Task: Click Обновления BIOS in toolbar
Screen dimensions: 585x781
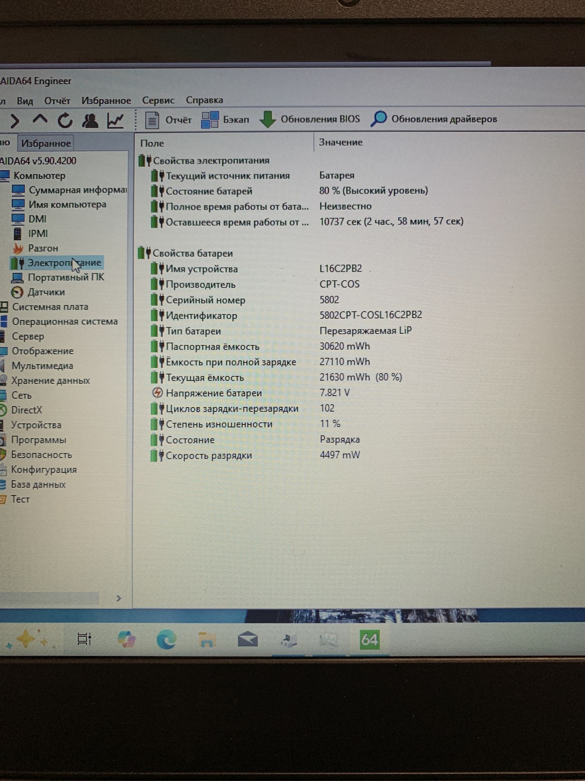Action: pos(310,119)
